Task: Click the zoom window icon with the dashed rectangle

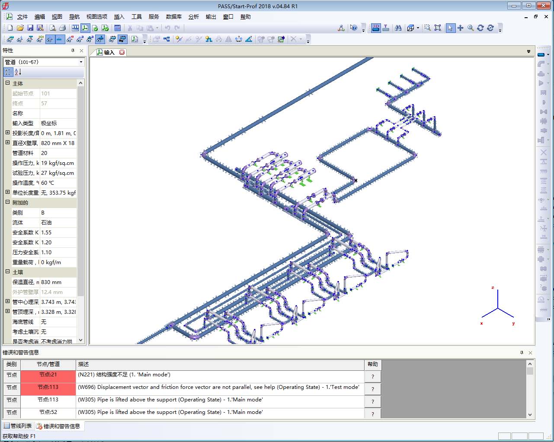Action: click(427, 28)
